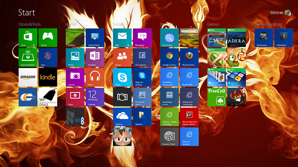Open WP Marketplace Deals tile

pos(48,97)
